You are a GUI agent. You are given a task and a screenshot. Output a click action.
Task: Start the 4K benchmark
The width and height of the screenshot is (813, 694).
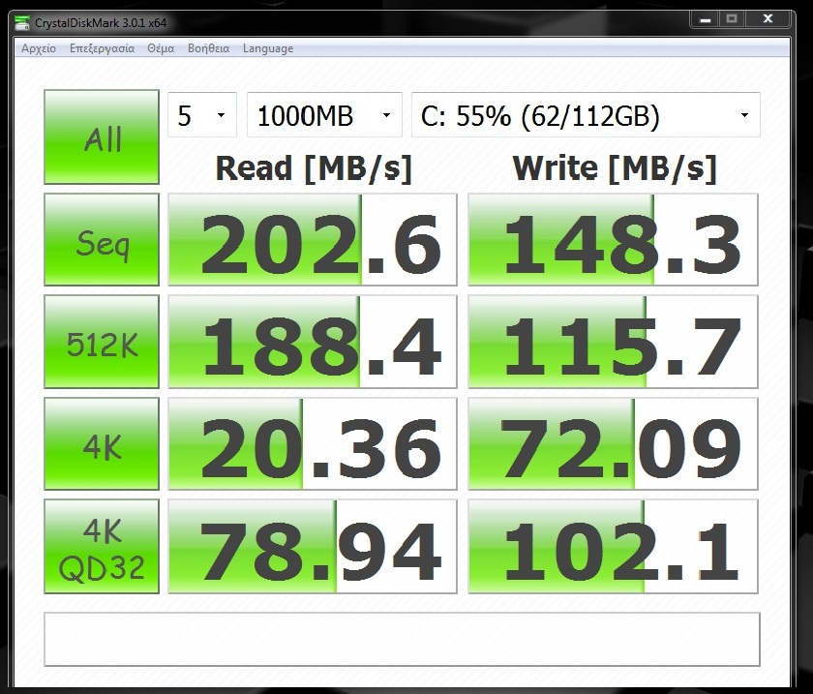[x=102, y=444]
